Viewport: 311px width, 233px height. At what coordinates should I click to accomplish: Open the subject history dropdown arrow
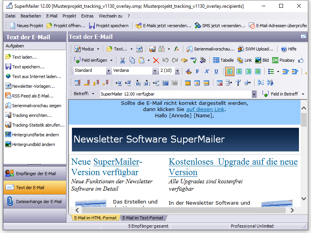point(254,94)
